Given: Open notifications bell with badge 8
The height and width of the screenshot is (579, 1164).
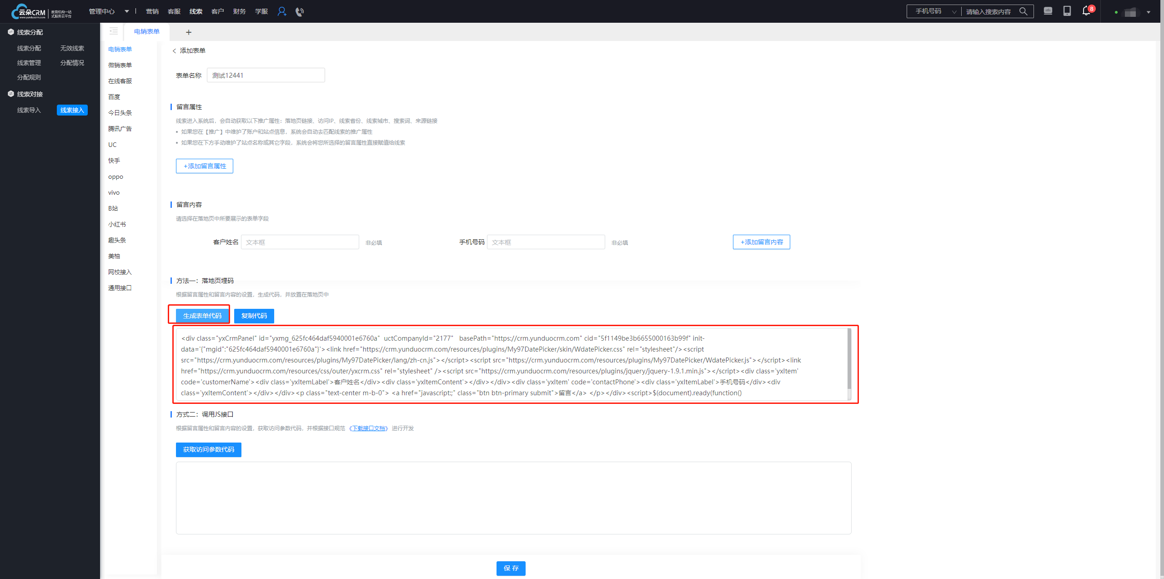Looking at the screenshot, I should tap(1087, 11).
